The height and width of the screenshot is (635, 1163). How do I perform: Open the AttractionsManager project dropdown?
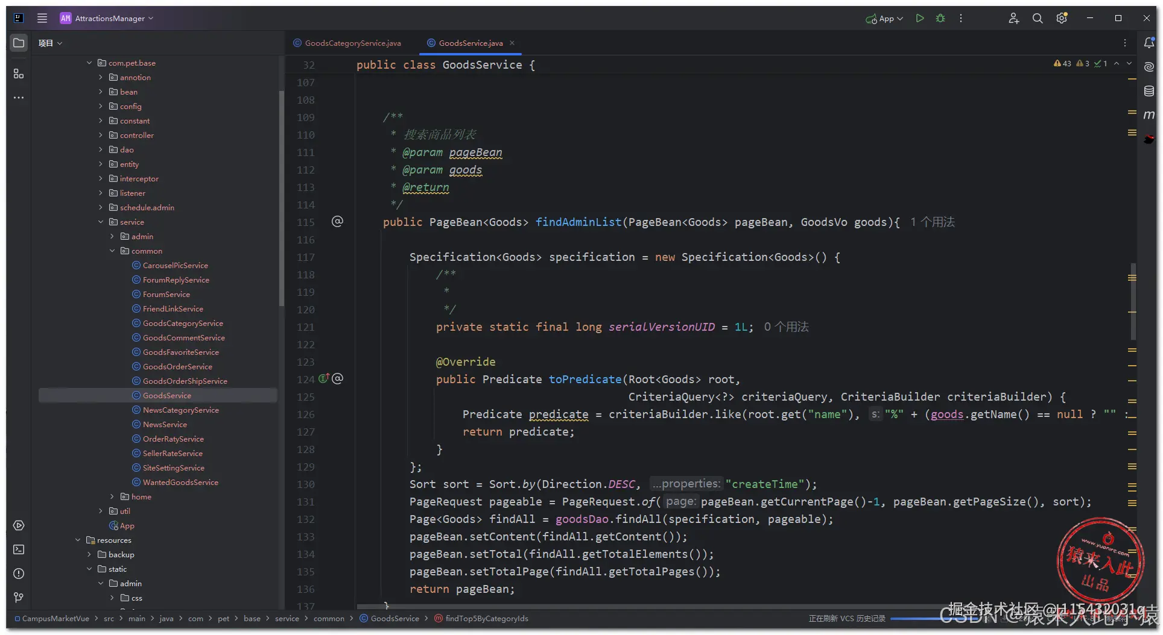pos(107,18)
